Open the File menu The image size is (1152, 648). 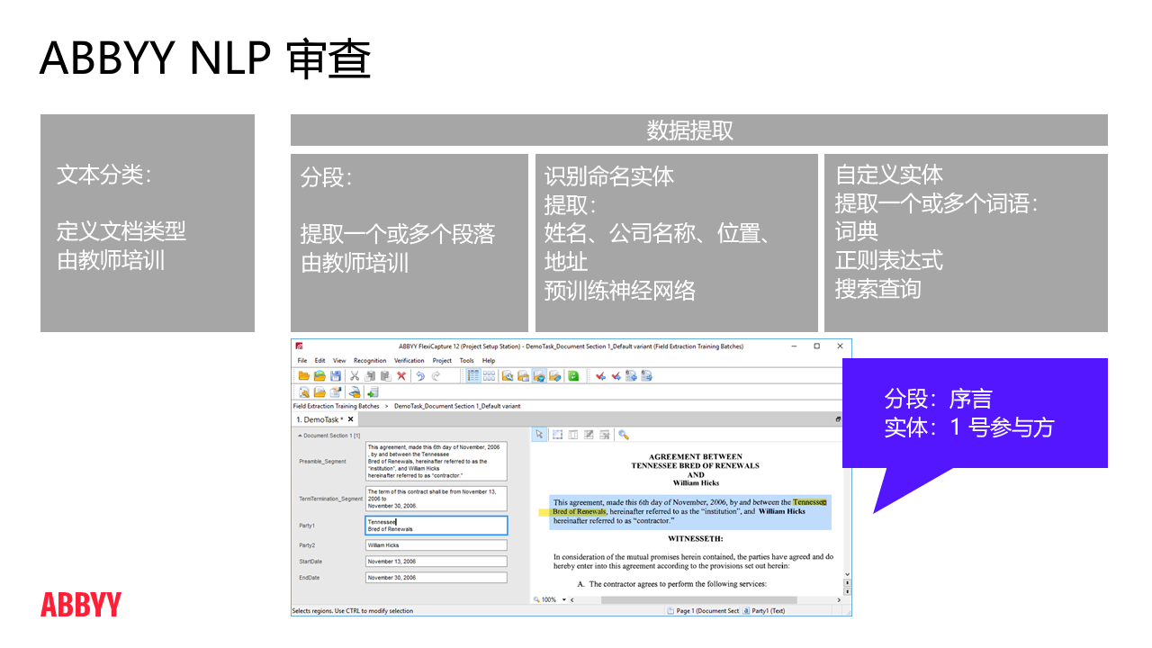(x=302, y=360)
